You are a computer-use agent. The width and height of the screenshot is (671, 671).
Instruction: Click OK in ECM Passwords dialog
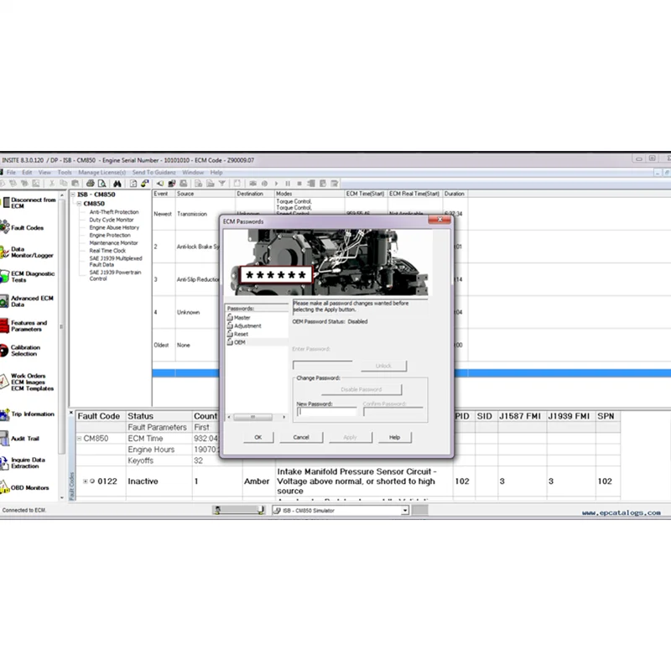coord(258,437)
